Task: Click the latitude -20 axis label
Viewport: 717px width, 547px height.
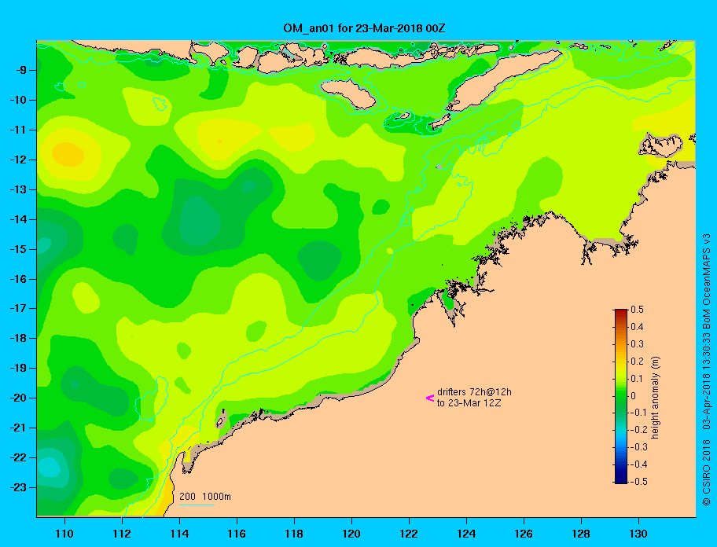Action: click(x=17, y=398)
